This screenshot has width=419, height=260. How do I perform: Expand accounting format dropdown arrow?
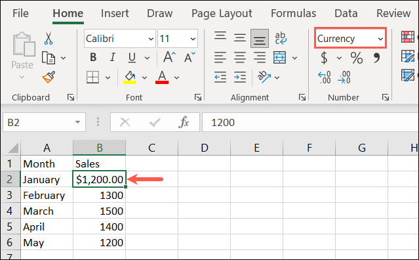(339, 58)
